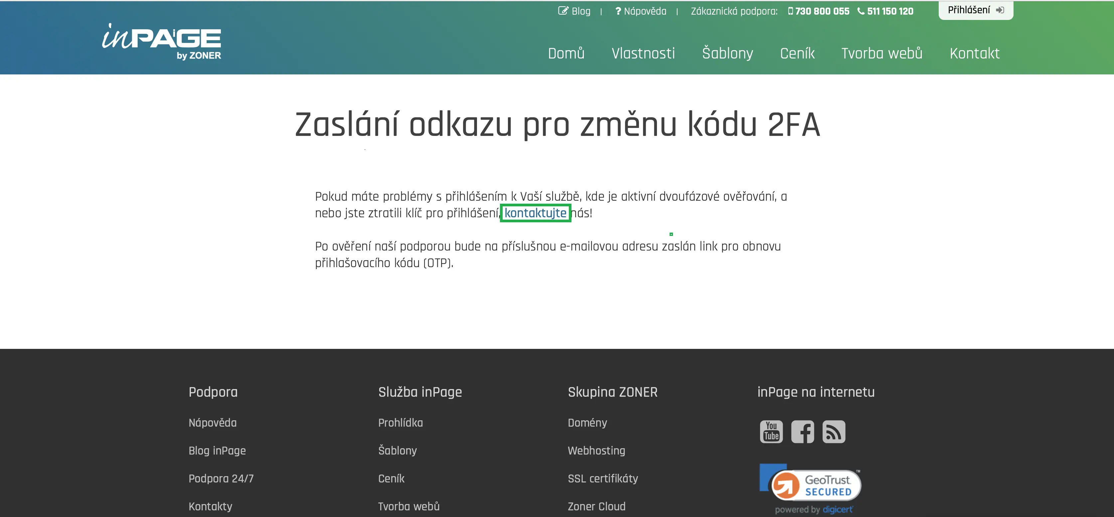Open Podpora 24/7 footer link

221,478
